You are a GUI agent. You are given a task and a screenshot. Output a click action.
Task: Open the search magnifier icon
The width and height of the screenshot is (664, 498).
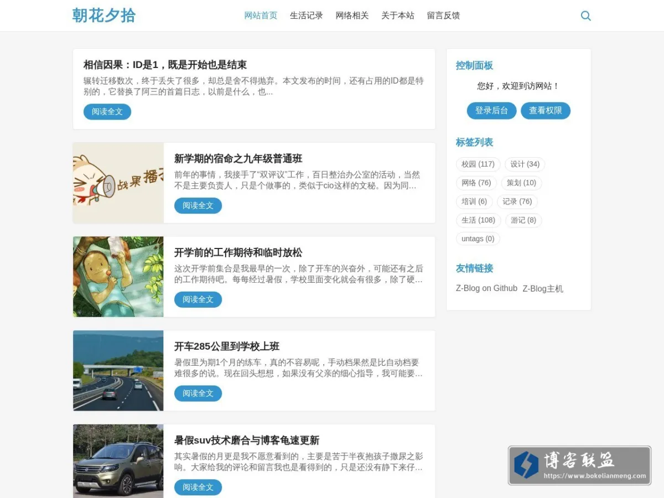586,16
